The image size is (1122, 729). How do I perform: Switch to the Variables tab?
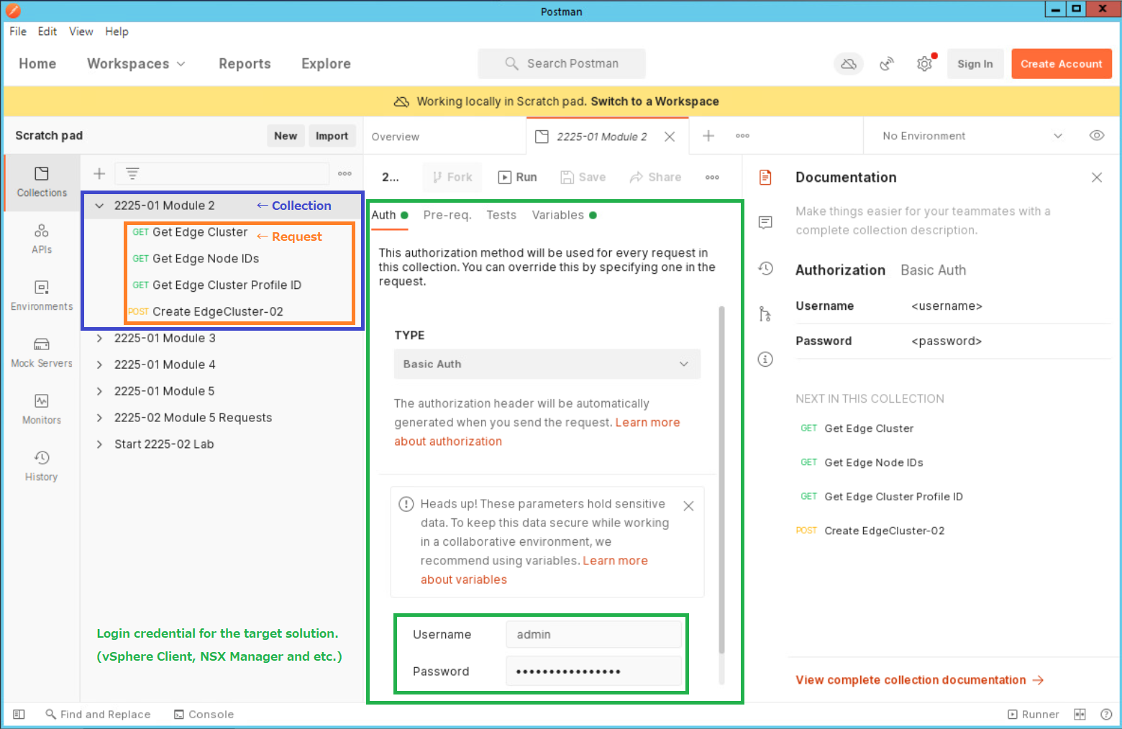[558, 214]
